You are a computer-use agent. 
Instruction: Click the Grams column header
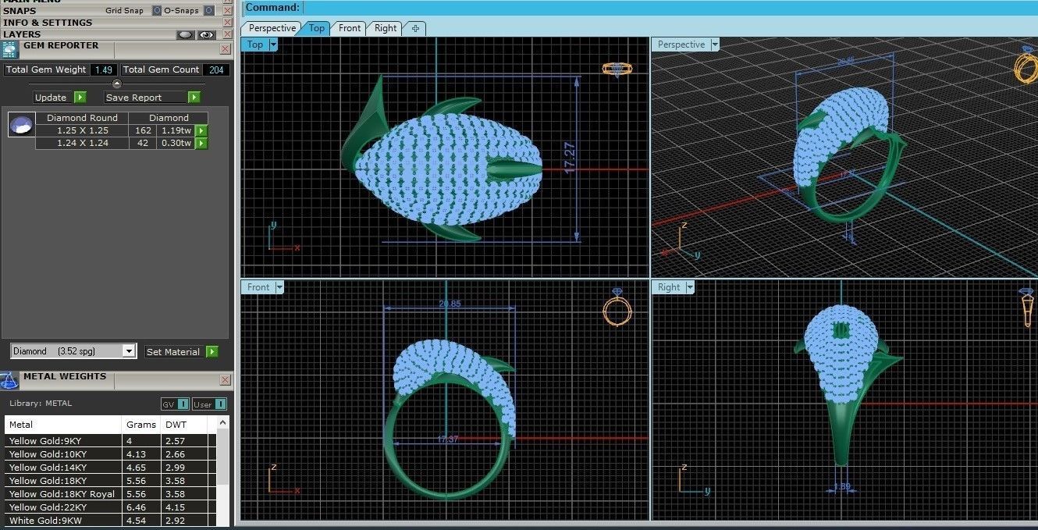(x=141, y=425)
